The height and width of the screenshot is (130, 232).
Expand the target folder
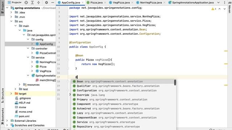[11, 94]
